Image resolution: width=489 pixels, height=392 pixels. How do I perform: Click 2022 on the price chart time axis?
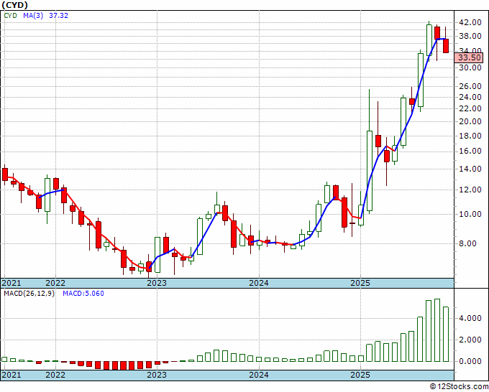coord(55,283)
